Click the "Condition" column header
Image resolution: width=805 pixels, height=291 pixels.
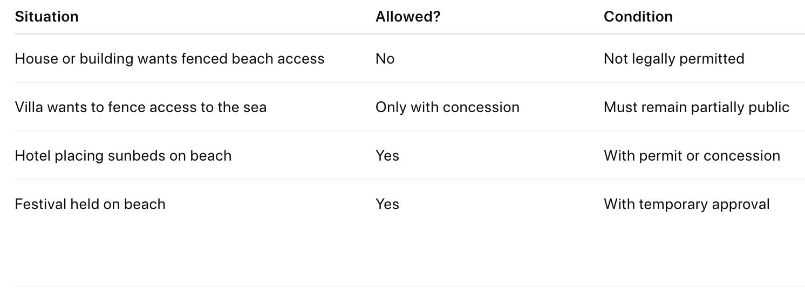(638, 17)
